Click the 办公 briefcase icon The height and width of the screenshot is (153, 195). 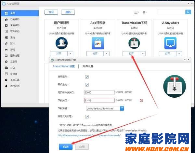tap(6, 68)
